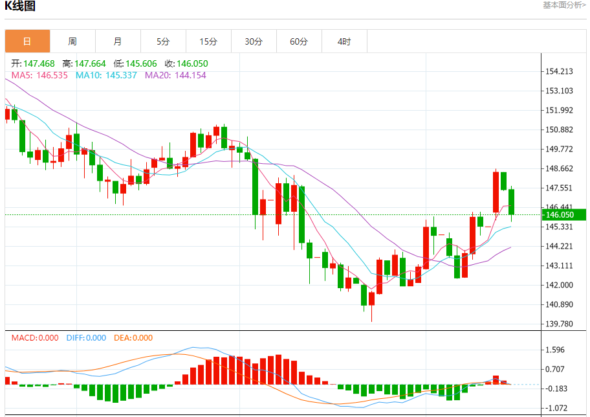Show the 30分 interval chart

(254, 41)
